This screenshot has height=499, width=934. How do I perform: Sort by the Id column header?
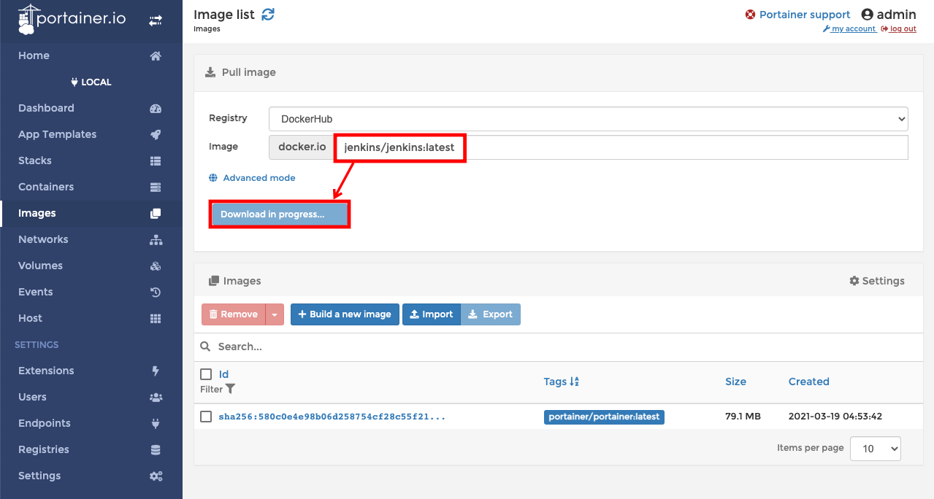click(x=224, y=374)
